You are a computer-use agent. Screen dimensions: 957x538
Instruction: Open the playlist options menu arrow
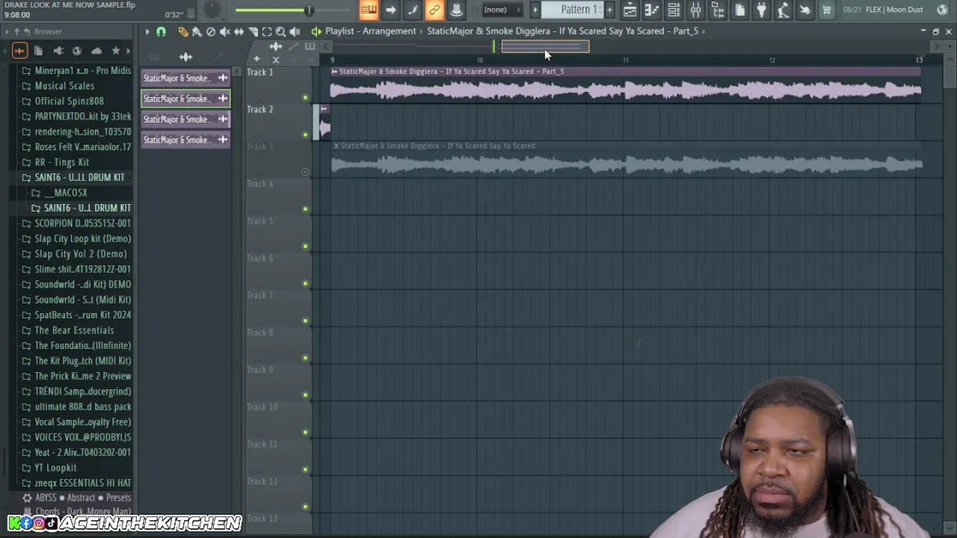tap(147, 31)
